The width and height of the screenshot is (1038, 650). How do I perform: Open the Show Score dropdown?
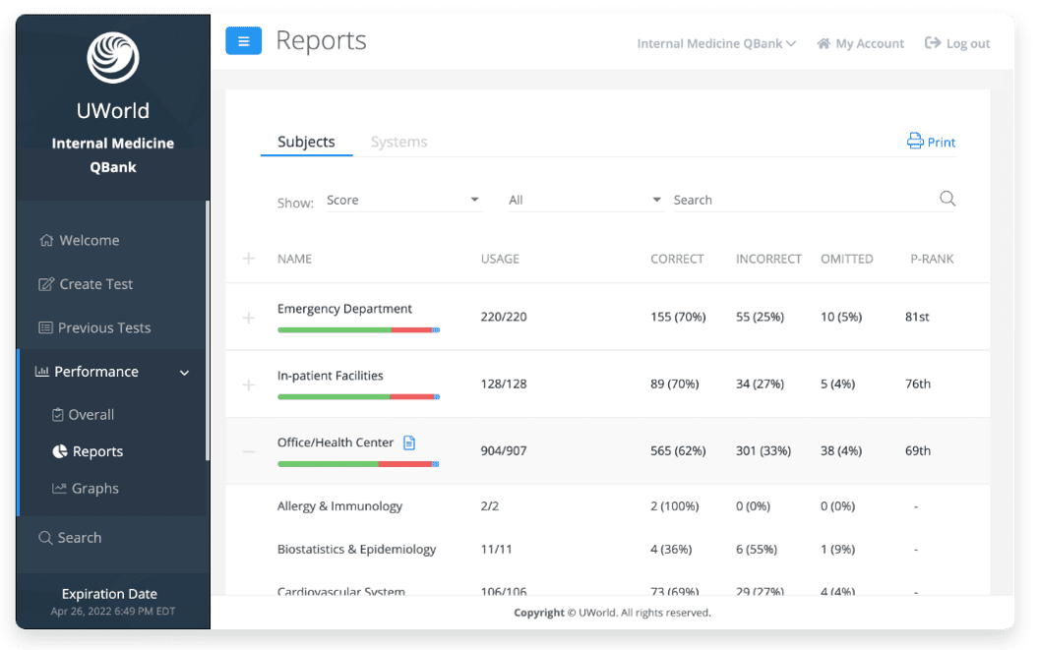tap(402, 200)
